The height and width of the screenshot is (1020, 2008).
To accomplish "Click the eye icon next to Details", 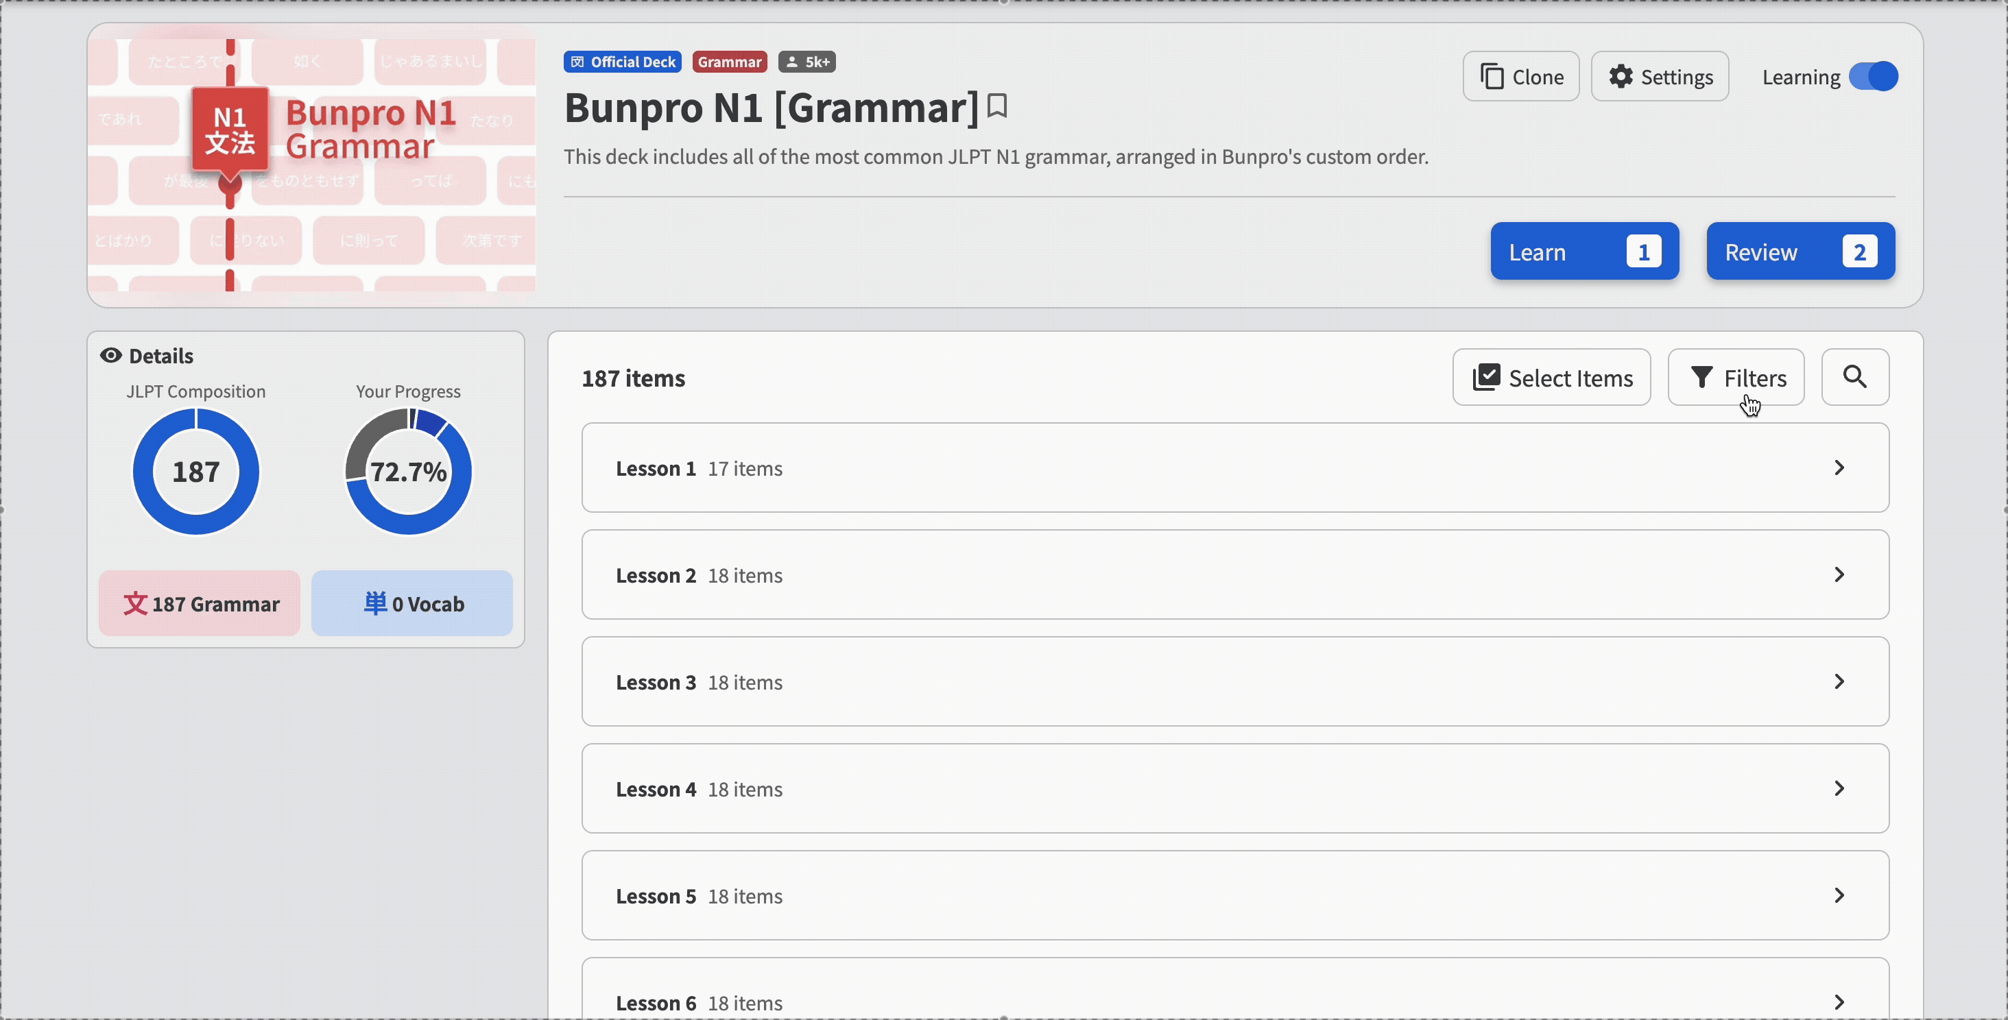I will [x=110, y=355].
